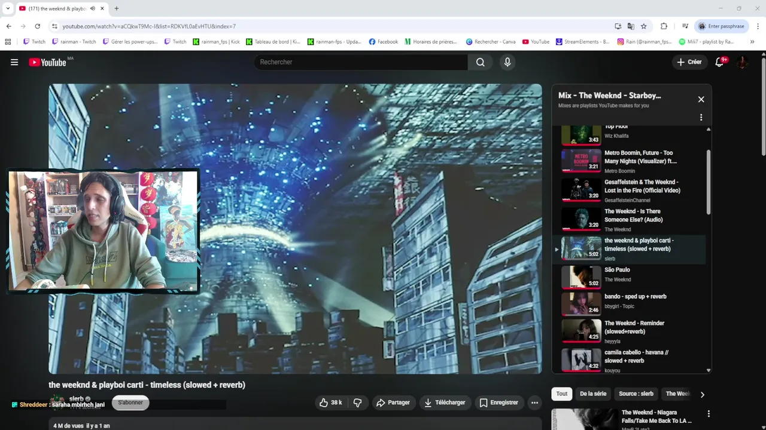Open the Chrome extensions puzzle icon
This screenshot has width=766, height=430.
tap(664, 26)
